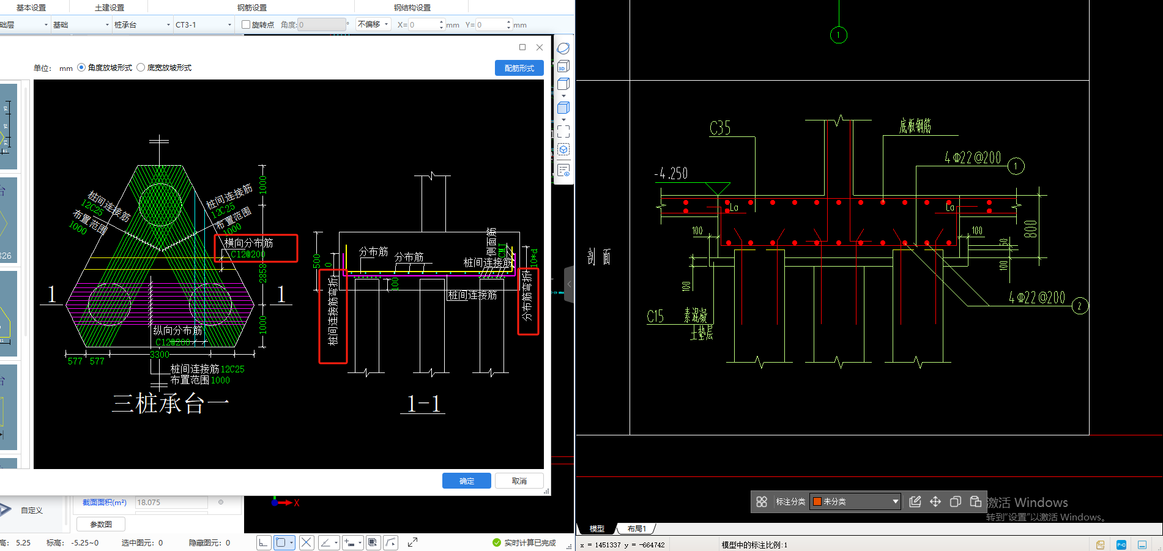Toggle the object snap square icon
1163x551 pixels.
[281, 542]
